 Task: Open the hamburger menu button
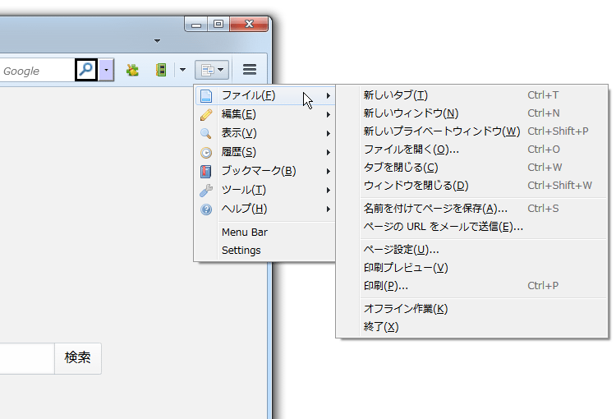(250, 70)
